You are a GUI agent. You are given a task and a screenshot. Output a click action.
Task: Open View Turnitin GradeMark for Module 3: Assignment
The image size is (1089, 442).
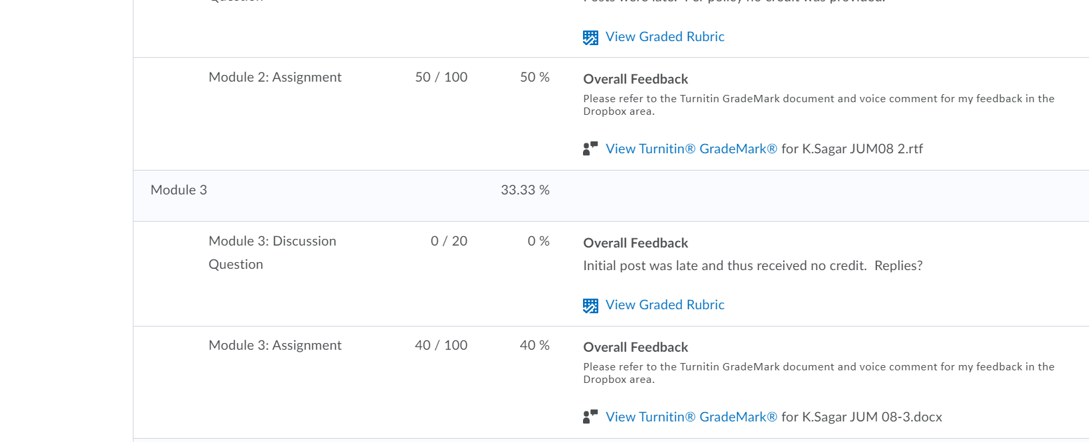pyautogui.click(x=691, y=417)
